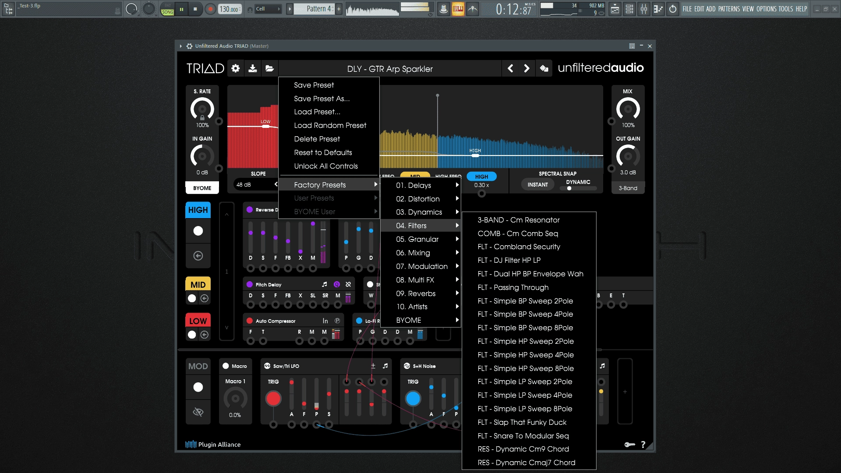Click the OUT GAIN knob

point(628,156)
